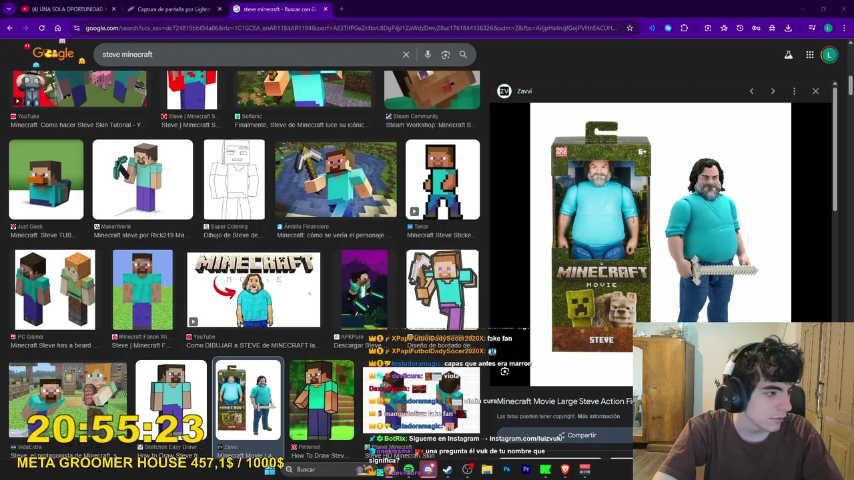Start voice search with the microphone
The image size is (854, 480).
[428, 55]
